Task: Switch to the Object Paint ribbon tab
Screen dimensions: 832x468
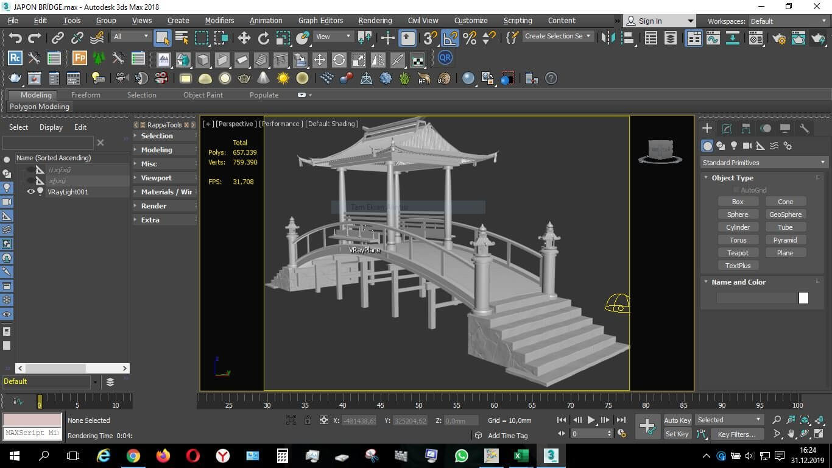Action: (x=203, y=95)
